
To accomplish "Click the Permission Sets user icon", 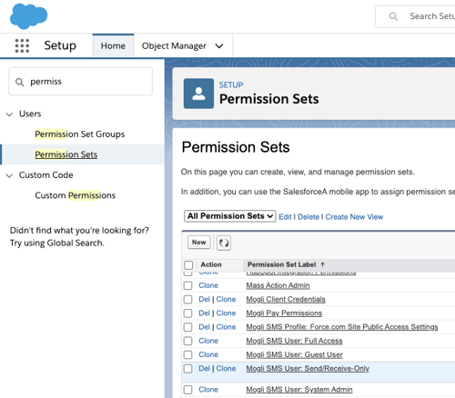I will point(198,94).
